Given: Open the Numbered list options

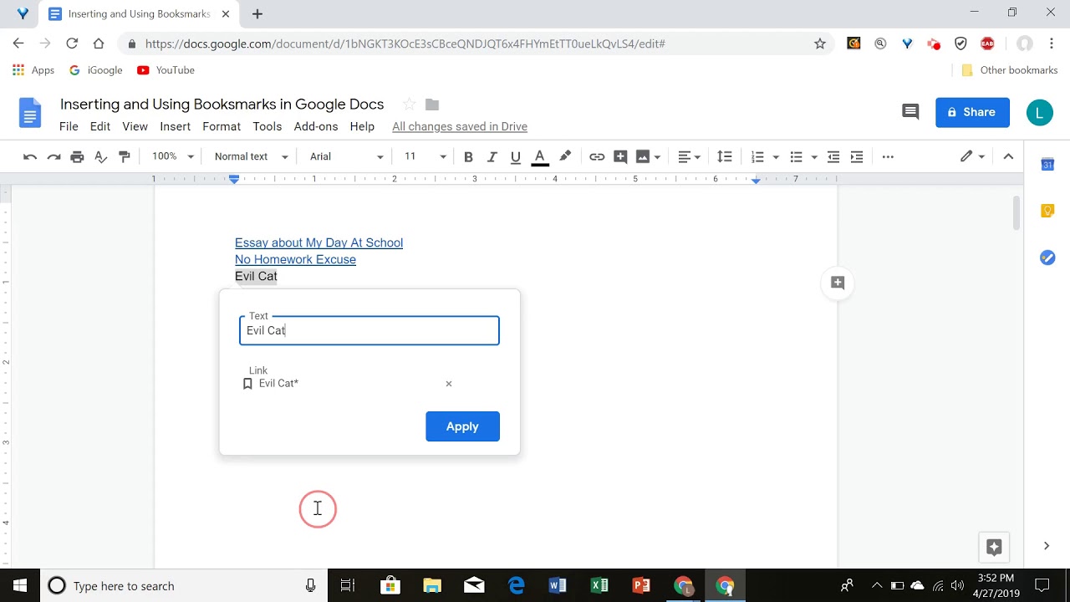Looking at the screenshot, I should pyautogui.click(x=776, y=156).
